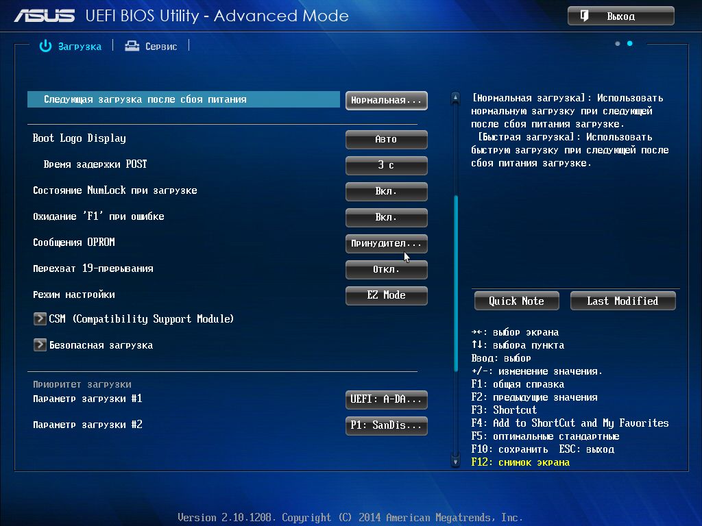
Task: Click the vertical scrollbar thumb
Action: (456, 284)
